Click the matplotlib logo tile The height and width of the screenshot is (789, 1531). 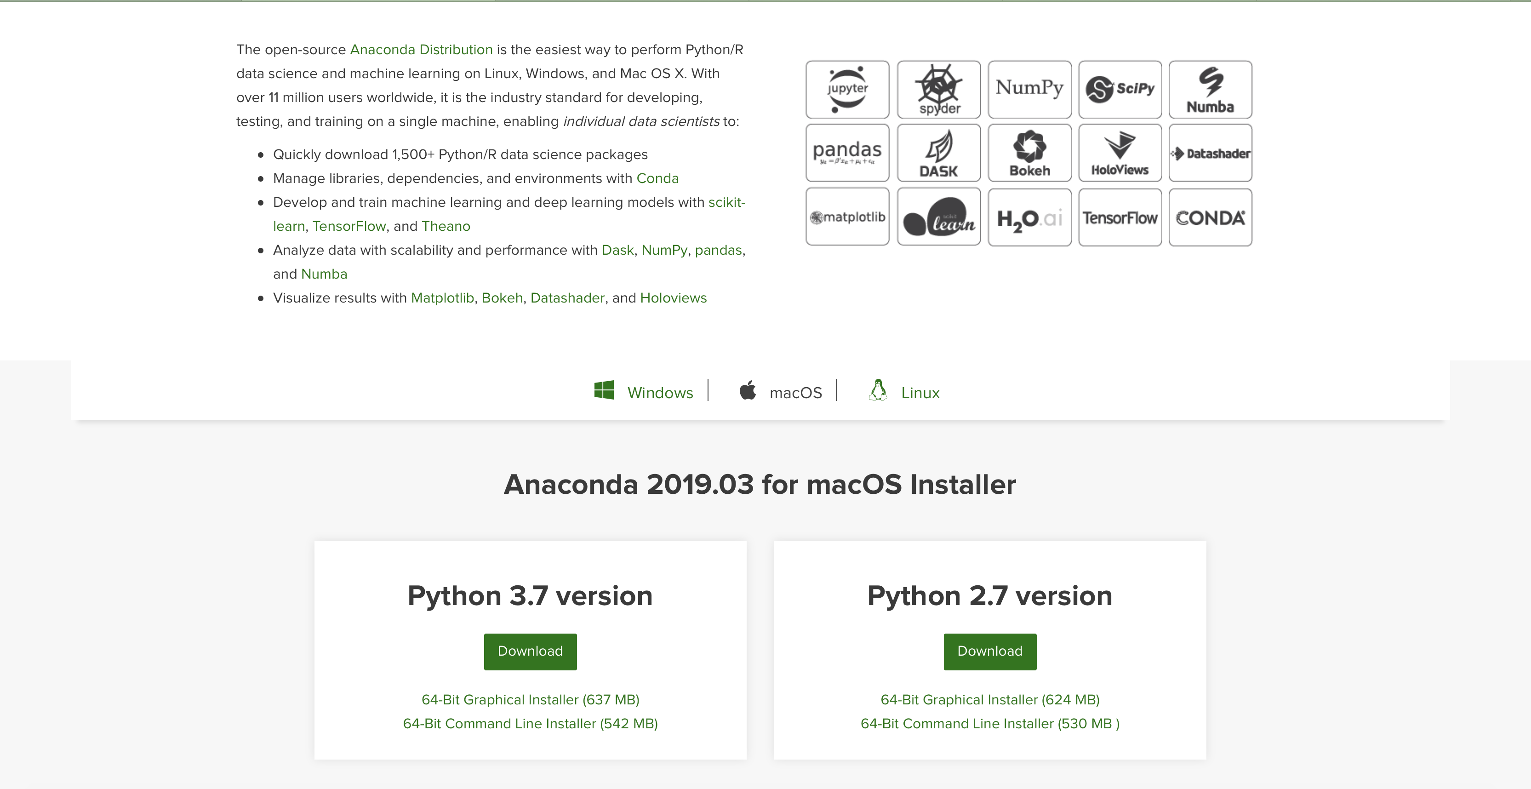(847, 217)
